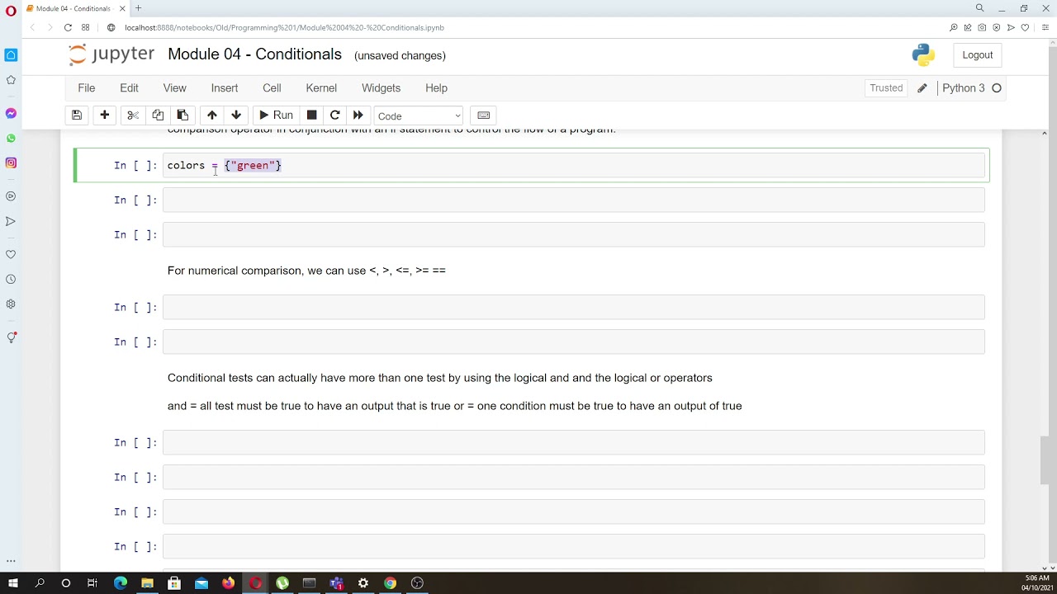Open the Edit menu

click(129, 88)
